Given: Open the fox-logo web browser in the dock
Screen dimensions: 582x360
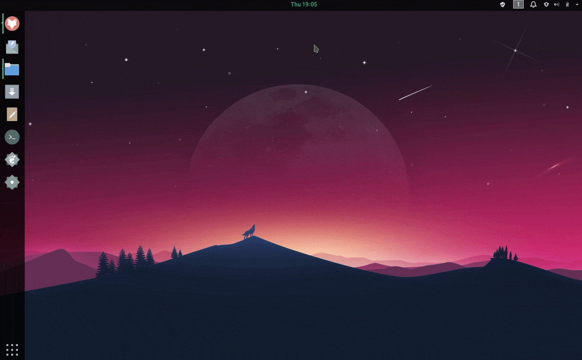Looking at the screenshot, I should pos(12,24).
